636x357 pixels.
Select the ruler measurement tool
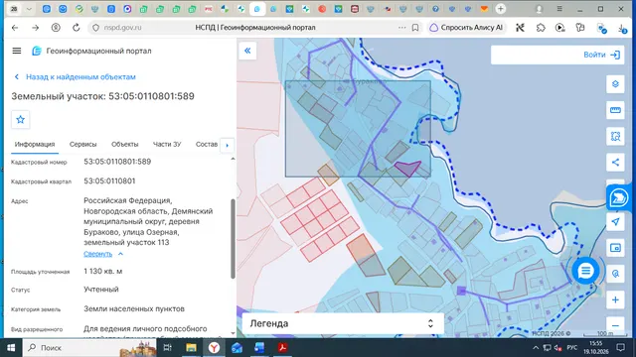point(615,110)
